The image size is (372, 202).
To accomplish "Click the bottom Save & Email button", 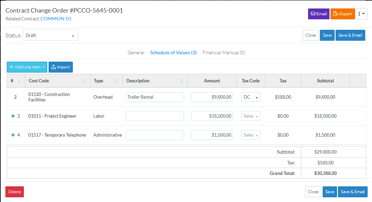I will (352, 192).
